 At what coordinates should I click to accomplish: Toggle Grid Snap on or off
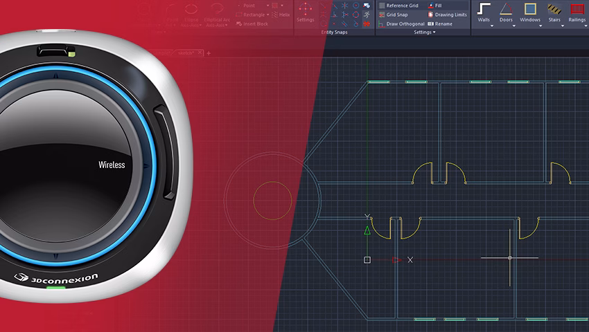[x=396, y=15]
